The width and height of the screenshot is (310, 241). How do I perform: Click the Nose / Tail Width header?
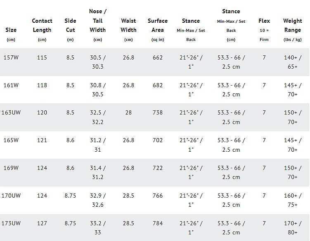pyautogui.click(x=98, y=20)
